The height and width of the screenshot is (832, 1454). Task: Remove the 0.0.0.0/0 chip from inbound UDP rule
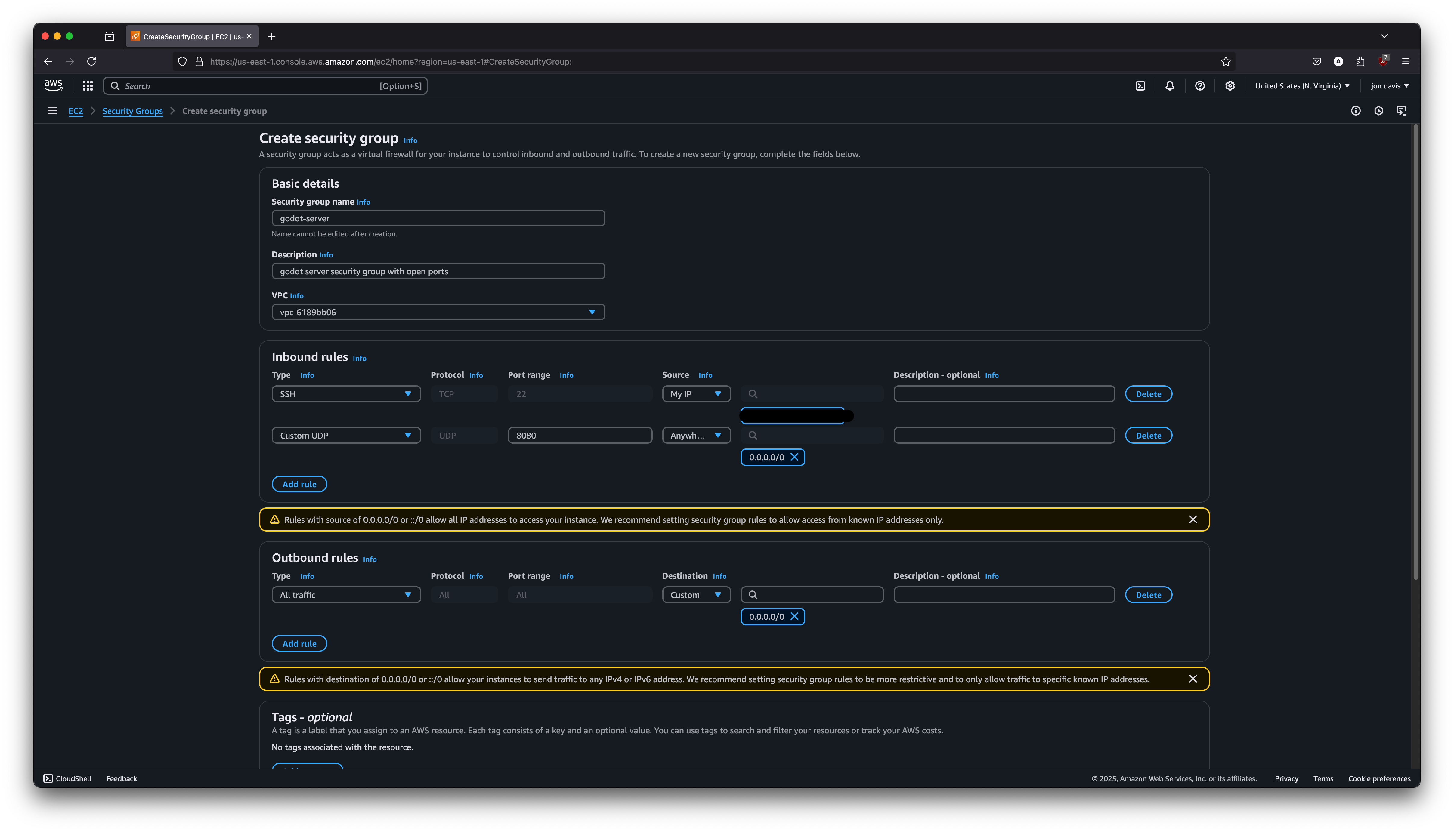(794, 457)
